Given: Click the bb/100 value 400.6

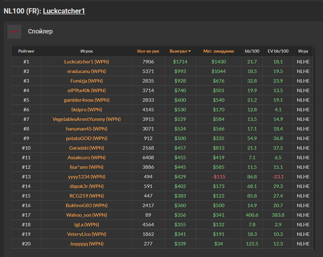Looking at the screenshot, I should [252, 215].
